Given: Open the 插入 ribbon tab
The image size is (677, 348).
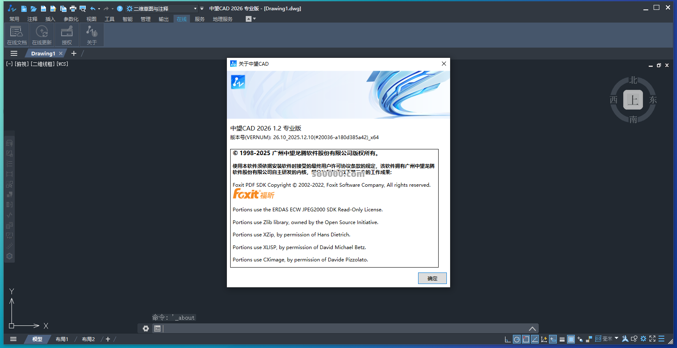Looking at the screenshot, I should pos(50,19).
